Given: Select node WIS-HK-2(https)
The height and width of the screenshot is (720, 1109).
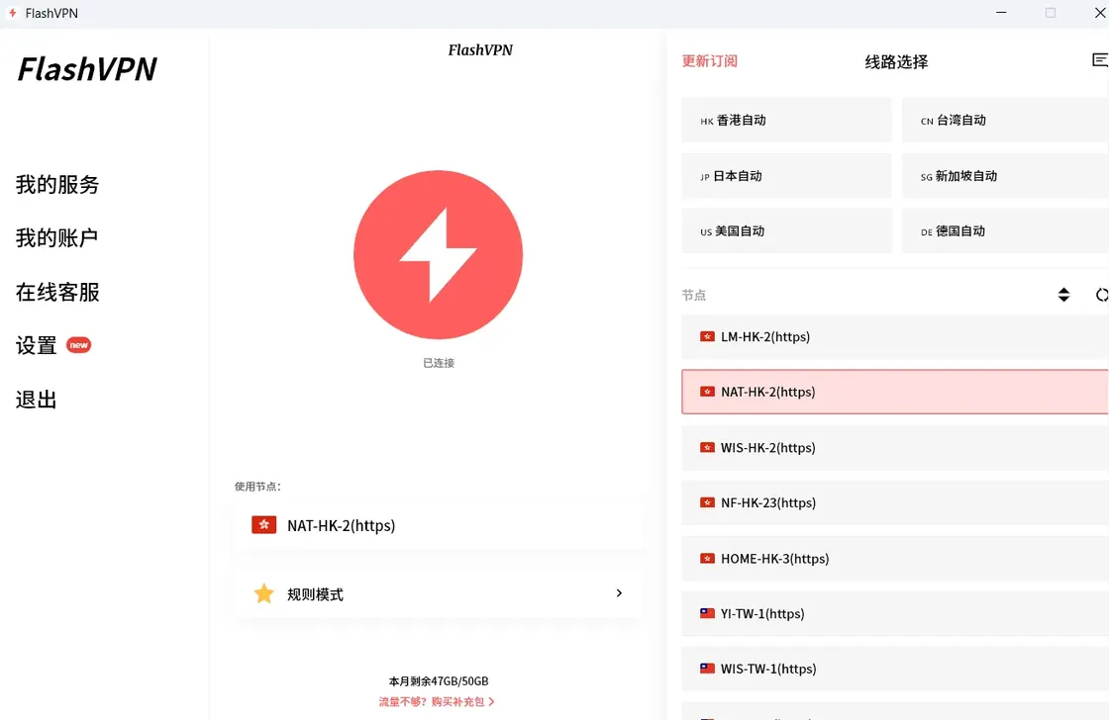Looking at the screenshot, I should pos(895,447).
